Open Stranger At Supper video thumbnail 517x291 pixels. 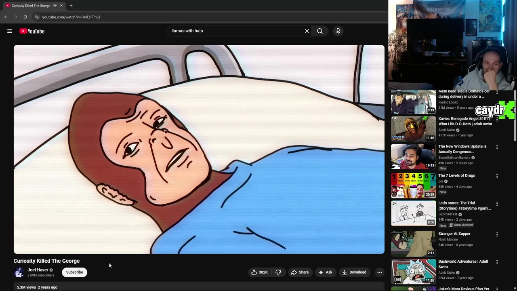click(413, 244)
